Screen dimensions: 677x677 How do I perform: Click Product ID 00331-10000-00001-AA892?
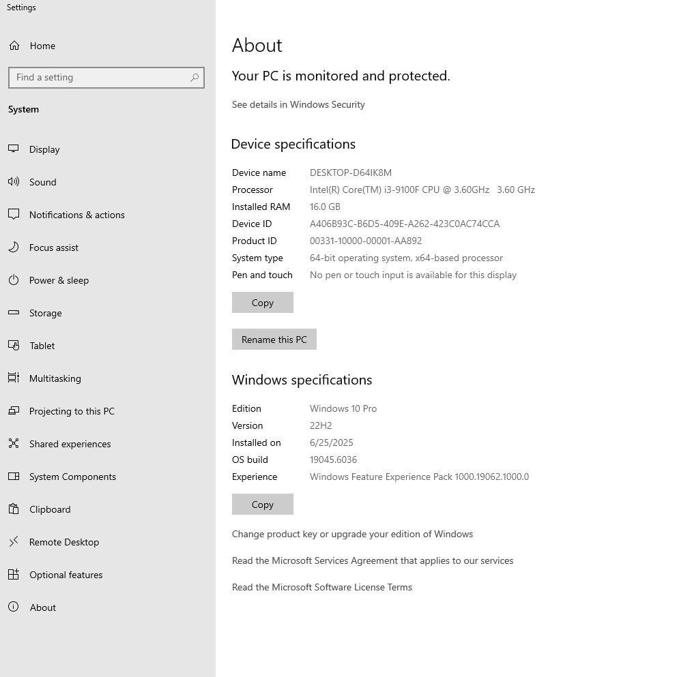pos(366,241)
